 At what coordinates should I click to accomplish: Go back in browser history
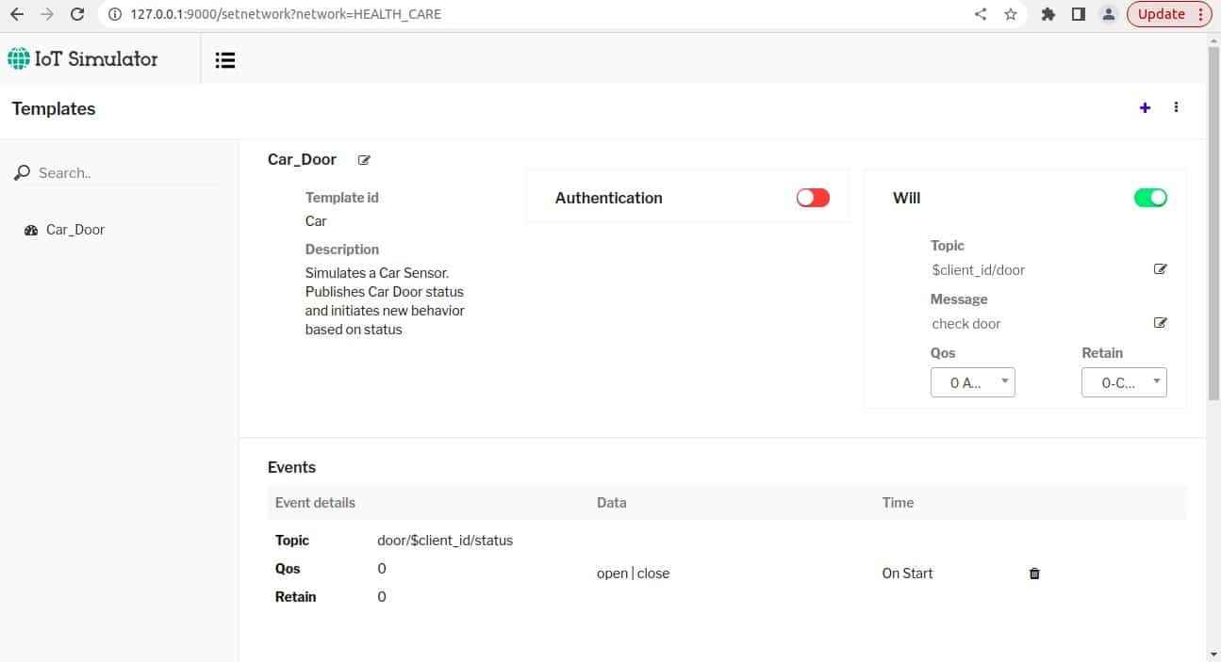coord(17,14)
